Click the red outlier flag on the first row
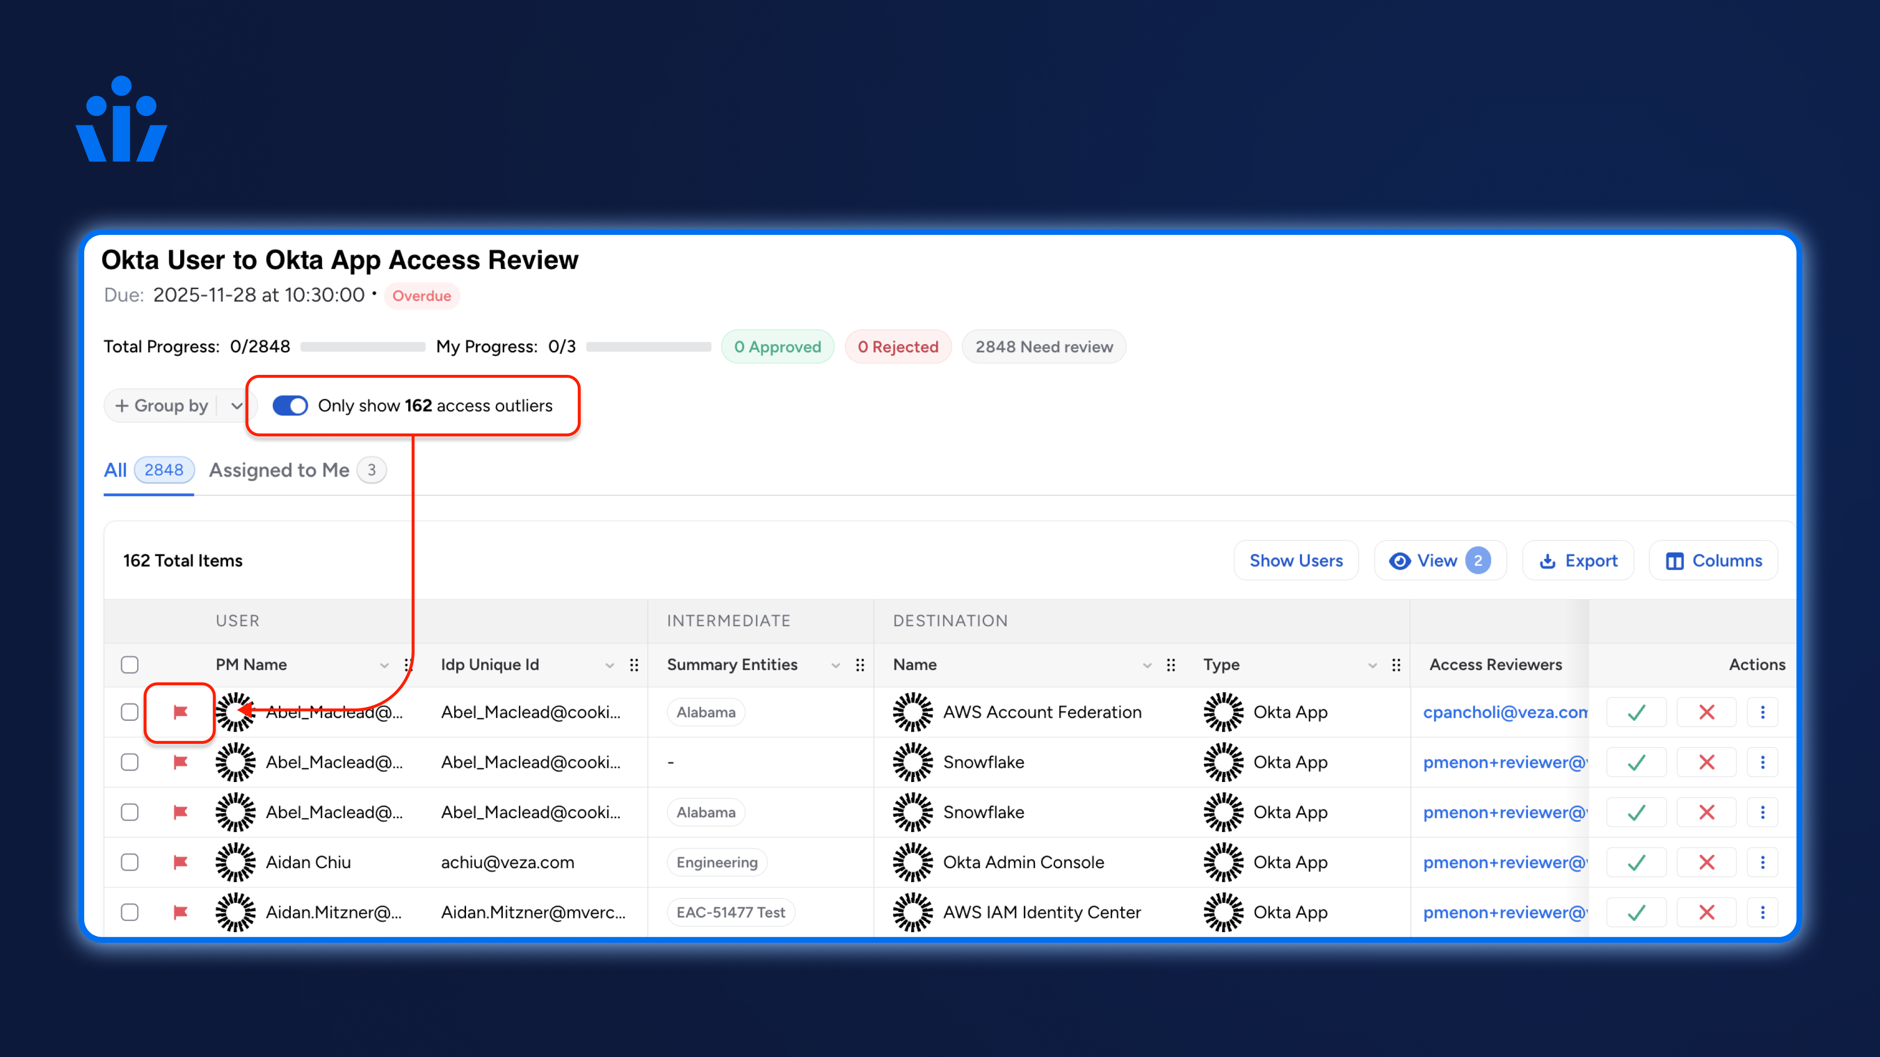 tap(180, 712)
